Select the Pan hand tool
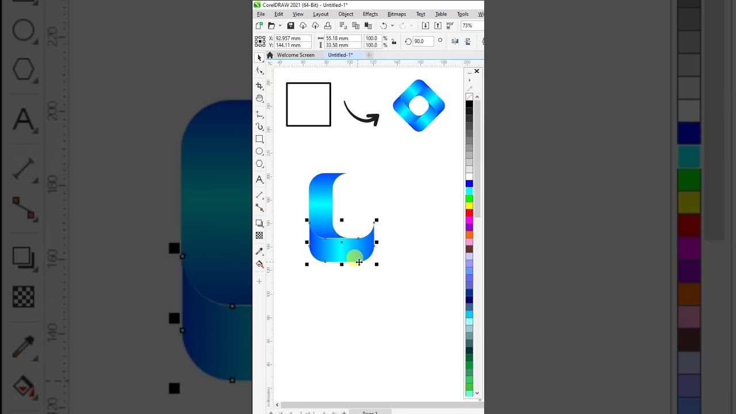 coord(259,98)
